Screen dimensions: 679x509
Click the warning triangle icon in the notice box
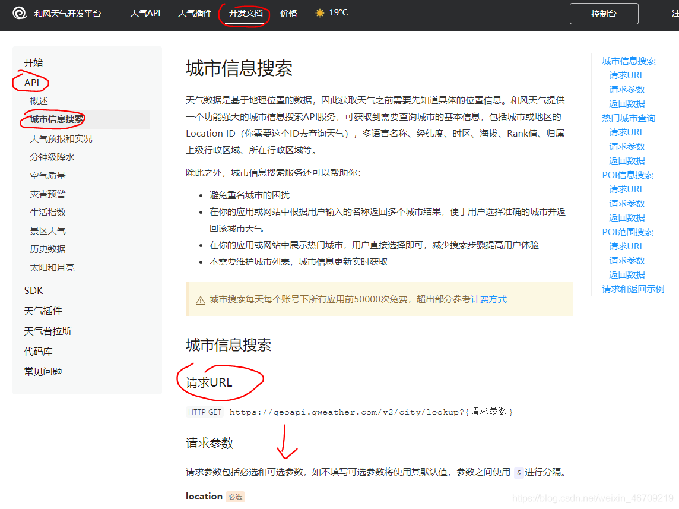tap(201, 300)
